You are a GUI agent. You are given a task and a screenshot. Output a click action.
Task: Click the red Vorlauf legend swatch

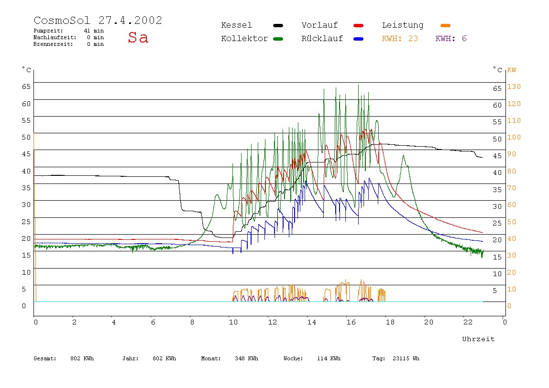pos(359,25)
